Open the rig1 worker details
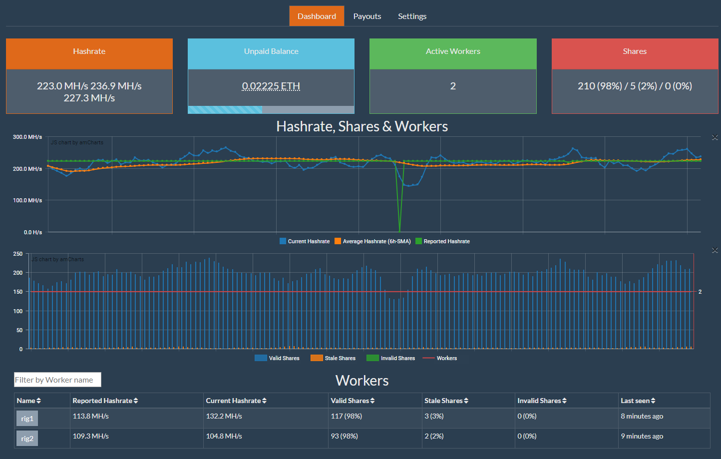This screenshot has height=459, width=721. [27, 419]
